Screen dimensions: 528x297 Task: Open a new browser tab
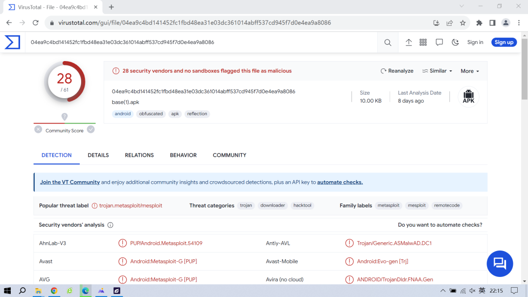(x=111, y=7)
